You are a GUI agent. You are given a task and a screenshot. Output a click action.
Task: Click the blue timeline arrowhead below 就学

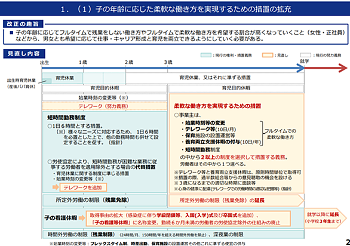point(300,68)
